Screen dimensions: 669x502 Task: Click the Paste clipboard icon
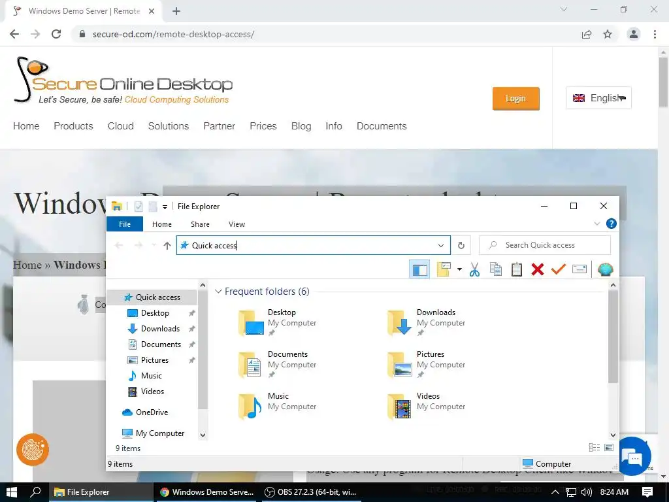pyautogui.click(x=517, y=269)
